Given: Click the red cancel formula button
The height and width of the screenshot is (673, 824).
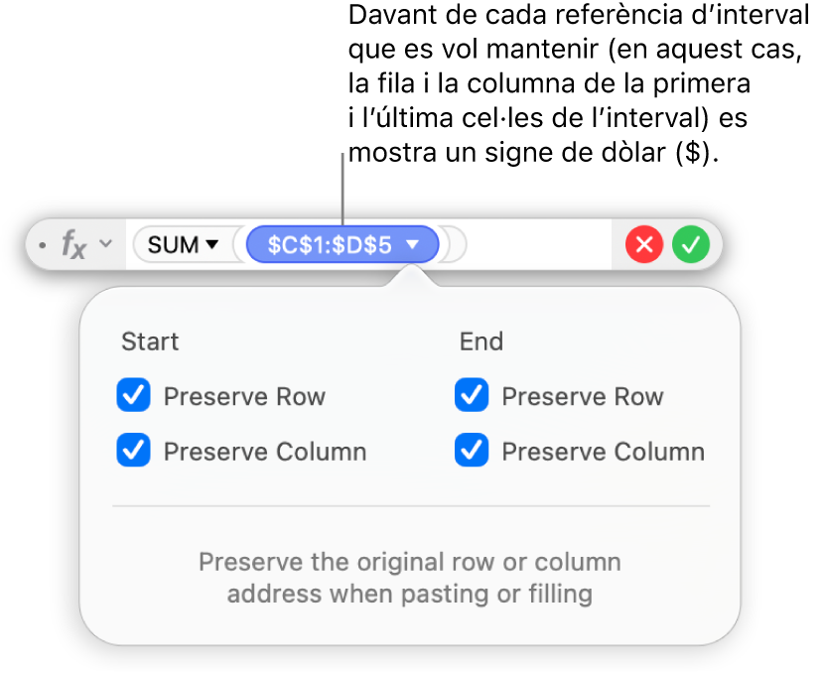Looking at the screenshot, I should (644, 244).
